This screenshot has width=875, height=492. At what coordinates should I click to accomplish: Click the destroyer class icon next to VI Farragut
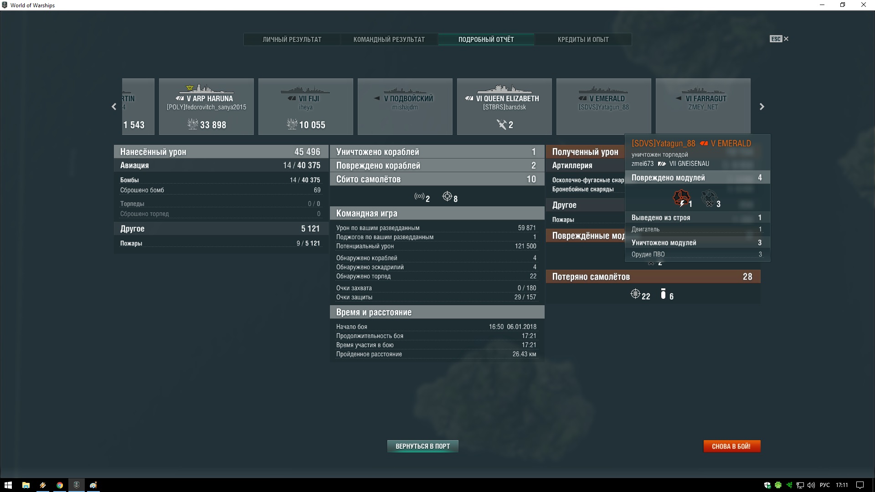click(679, 98)
